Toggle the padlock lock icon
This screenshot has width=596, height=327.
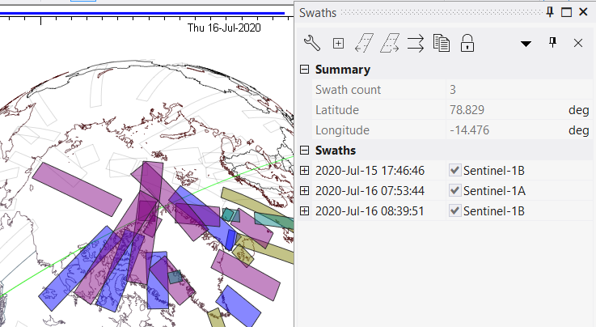467,43
